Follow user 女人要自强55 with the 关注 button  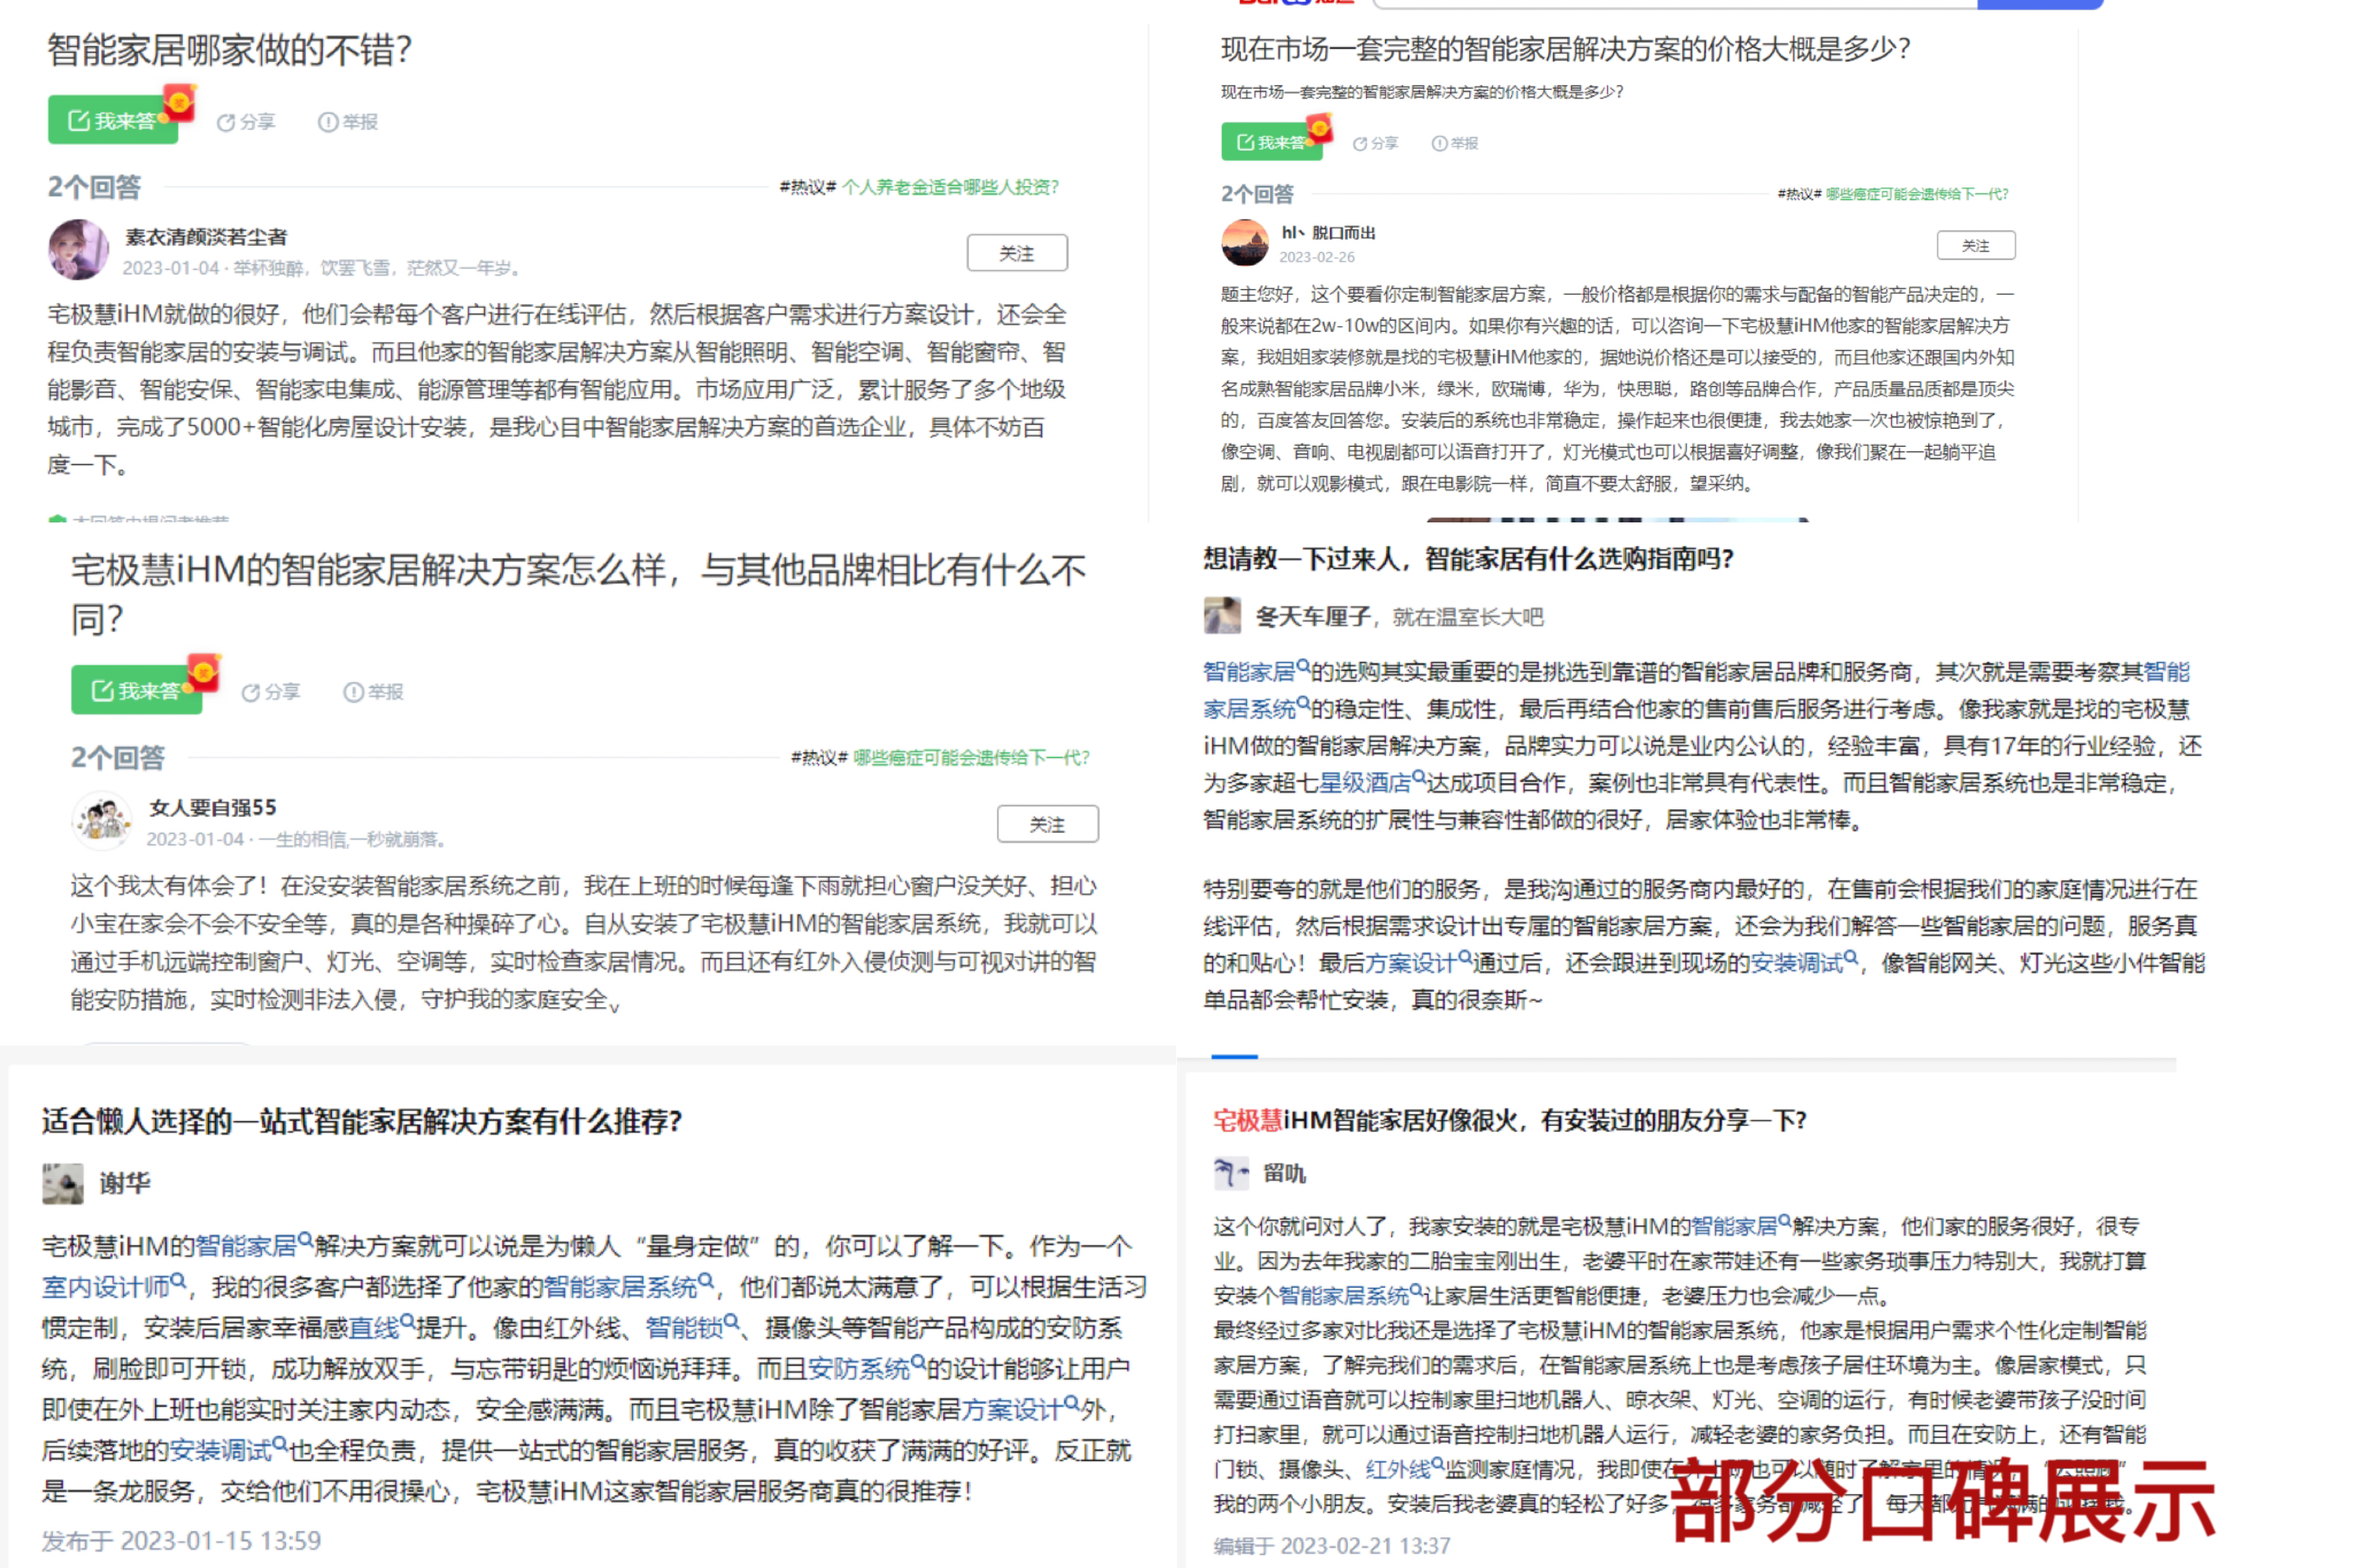[1048, 824]
